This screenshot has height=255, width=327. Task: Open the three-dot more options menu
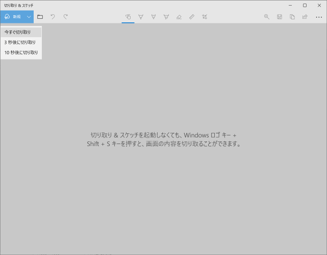pos(319,17)
